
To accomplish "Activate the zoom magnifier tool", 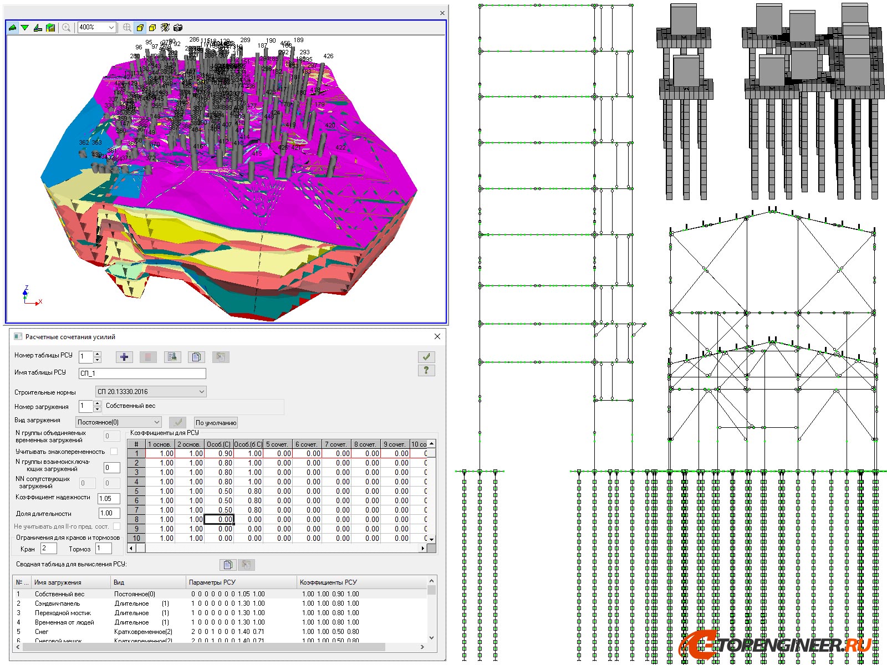I will (x=66, y=27).
